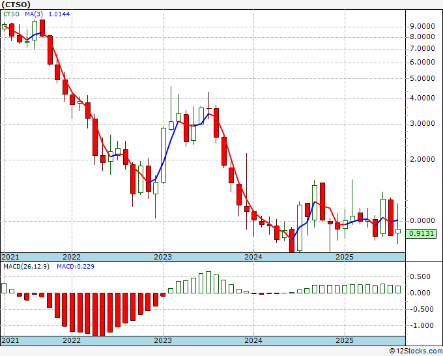Viewport: 443px width, 356px height.
Task: Click the 0.0000 price axis label
Action: (x=422, y=220)
